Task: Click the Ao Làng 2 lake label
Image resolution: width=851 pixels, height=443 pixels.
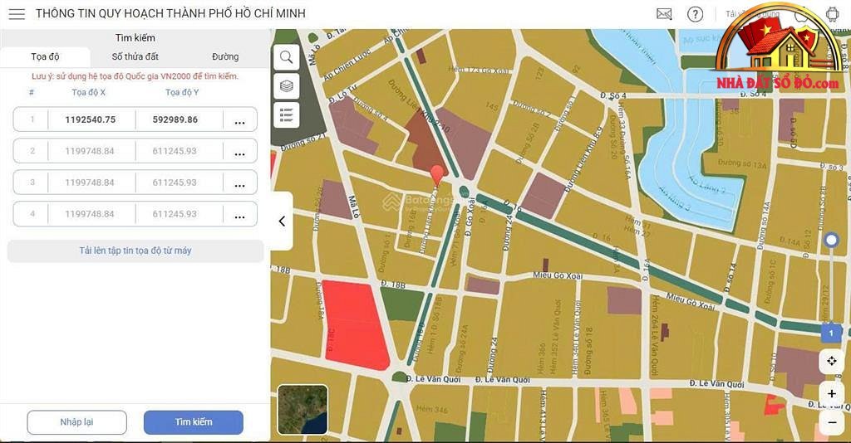Action: pos(706,185)
